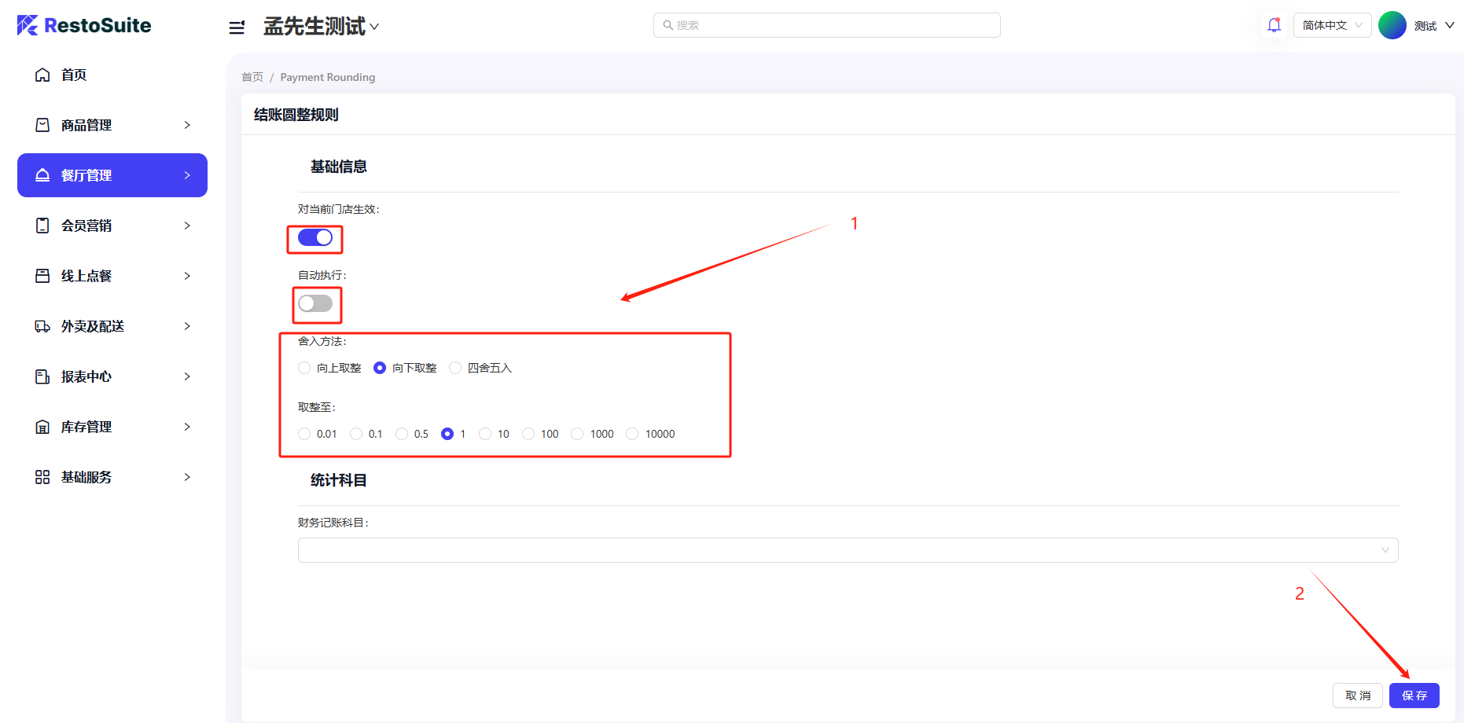The height and width of the screenshot is (723, 1464).
Task: Click into the 搜索 search field
Action: click(826, 25)
